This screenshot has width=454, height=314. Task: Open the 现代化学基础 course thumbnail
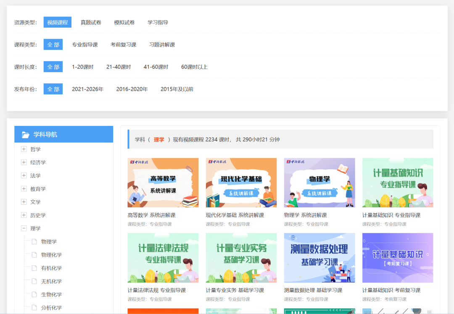pyautogui.click(x=241, y=183)
